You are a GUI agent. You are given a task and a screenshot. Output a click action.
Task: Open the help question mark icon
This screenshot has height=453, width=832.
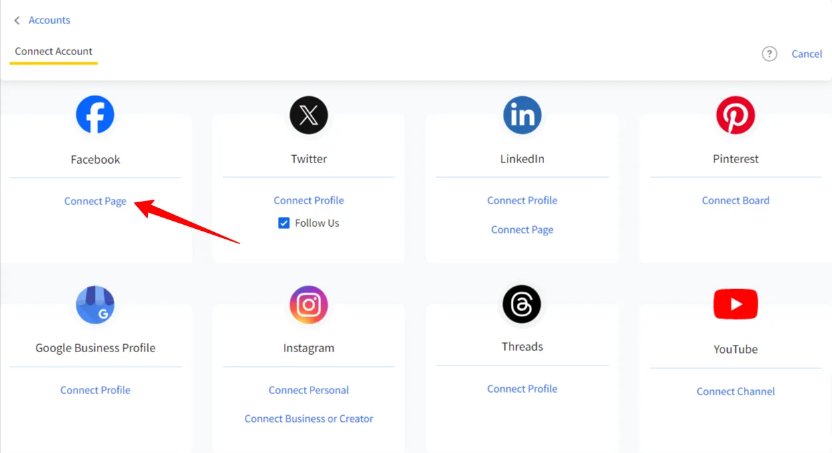pos(769,54)
